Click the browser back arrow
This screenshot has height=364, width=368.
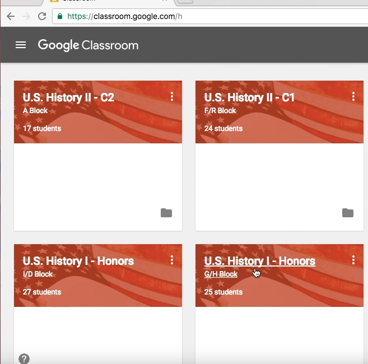tap(10, 16)
